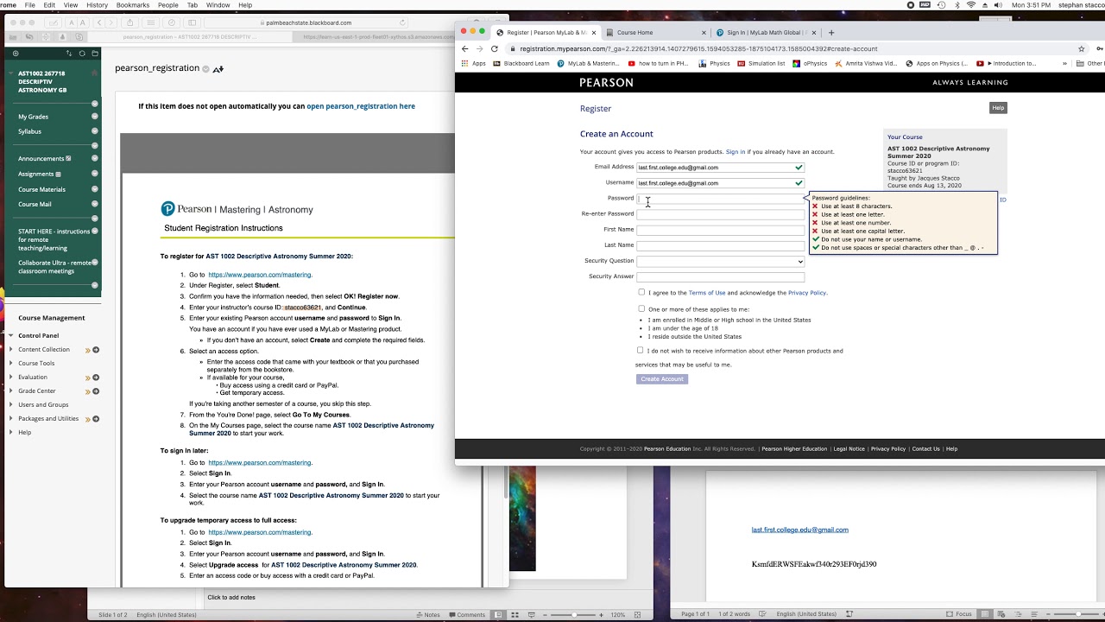Check the agree to Terms of Use box
This screenshot has width=1105, height=622.
coord(641,292)
